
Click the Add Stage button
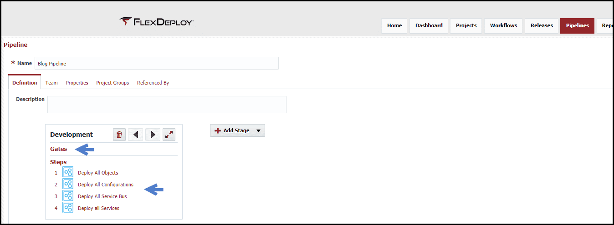click(232, 130)
